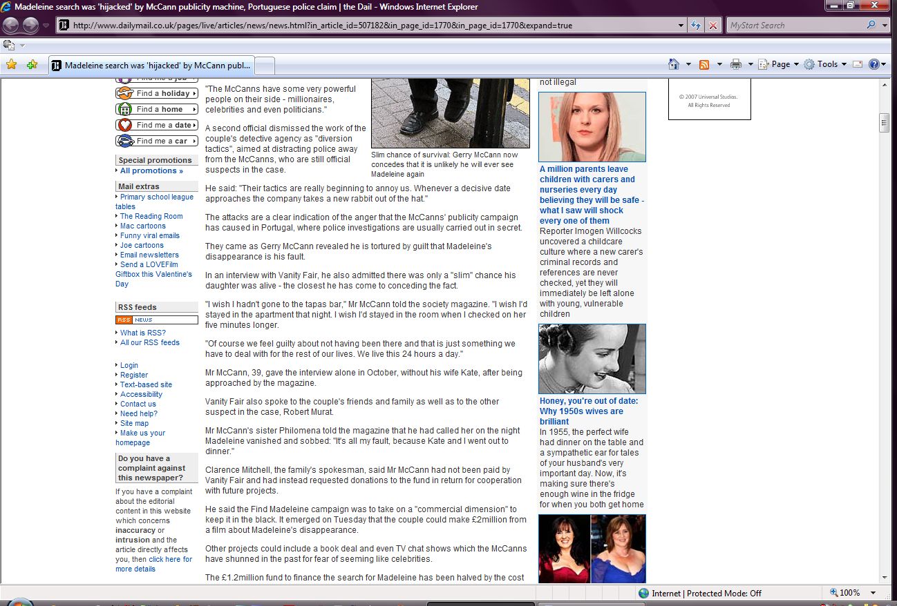Open 'The Reading Room' link
Image resolution: width=897 pixels, height=606 pixels.
pos(151,216)
